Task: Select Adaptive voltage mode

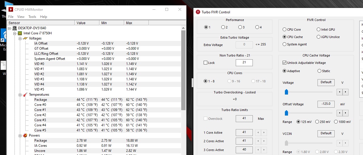Action: 284,71
